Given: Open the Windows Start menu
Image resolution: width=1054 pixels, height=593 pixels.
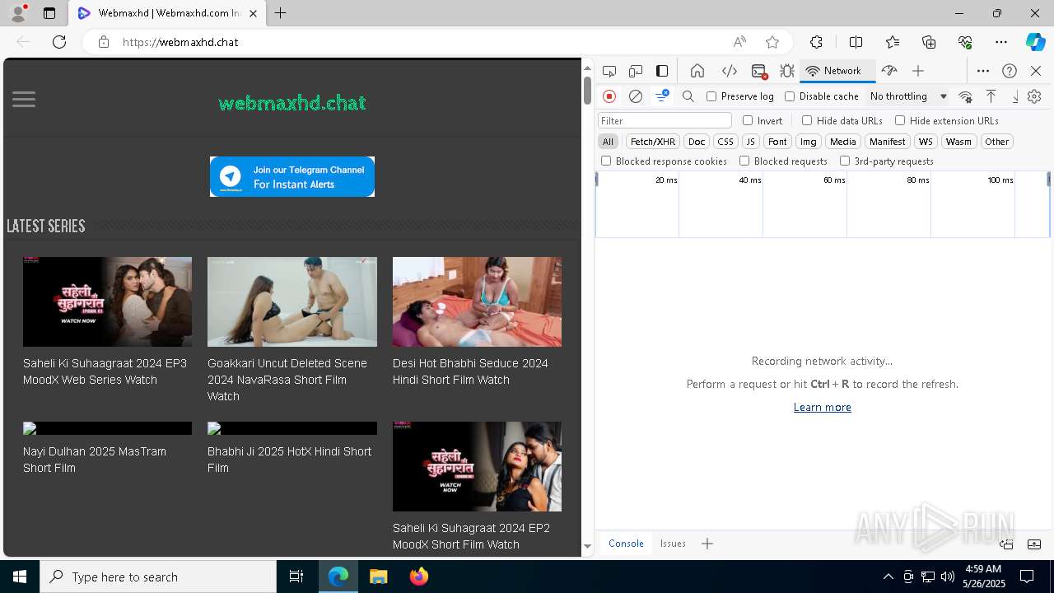Looking at the screenshot, I should (20, 577).
